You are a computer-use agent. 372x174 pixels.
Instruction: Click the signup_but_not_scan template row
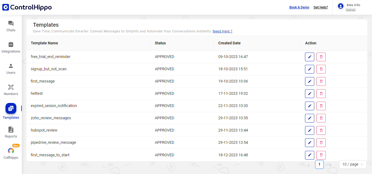[49, 69]
